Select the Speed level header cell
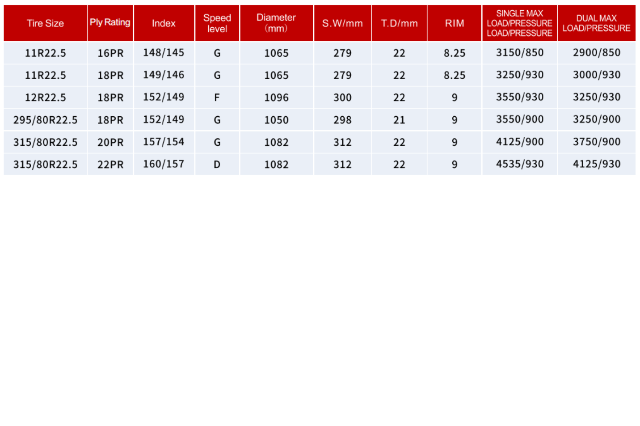Screen dimensions: 640x426 coord(217,23)
